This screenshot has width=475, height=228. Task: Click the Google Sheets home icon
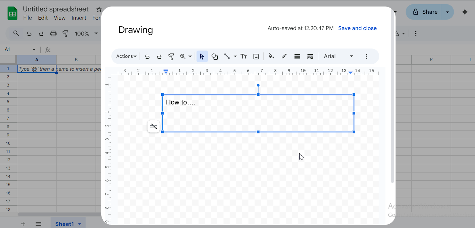pos(12,13)
